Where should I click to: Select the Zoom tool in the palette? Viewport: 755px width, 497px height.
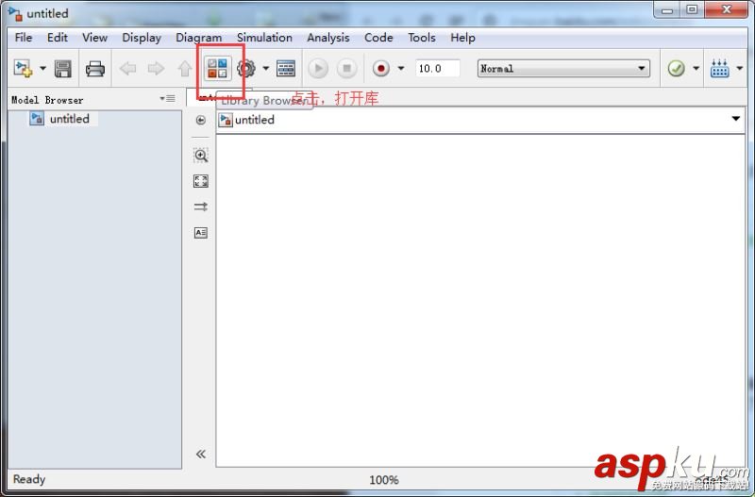[x=201, y=156]
